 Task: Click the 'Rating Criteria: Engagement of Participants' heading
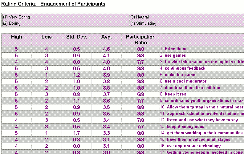click(x=53, y=4)
